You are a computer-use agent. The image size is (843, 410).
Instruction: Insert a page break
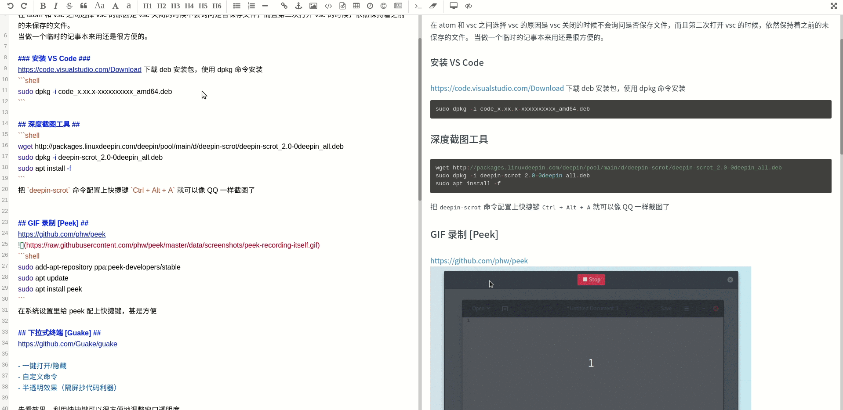point(398,6)
